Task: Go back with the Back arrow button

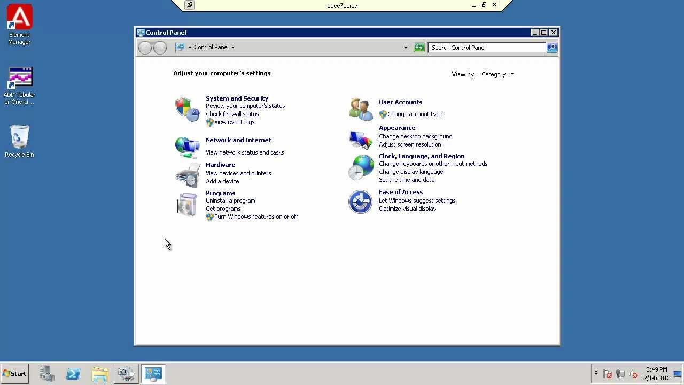Action: pyautogui.click(x=145, y=48)
